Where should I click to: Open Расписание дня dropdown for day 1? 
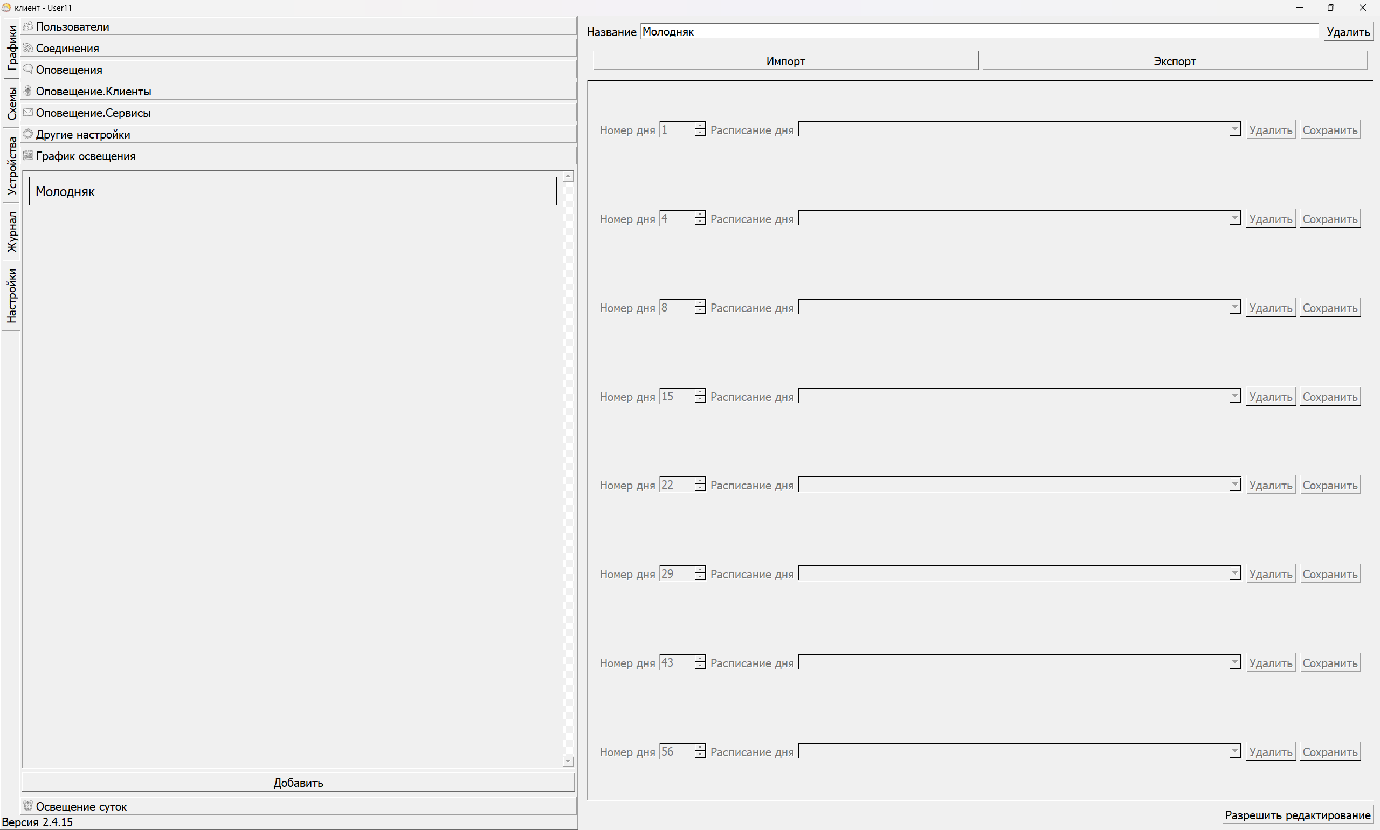point(1019,130)
